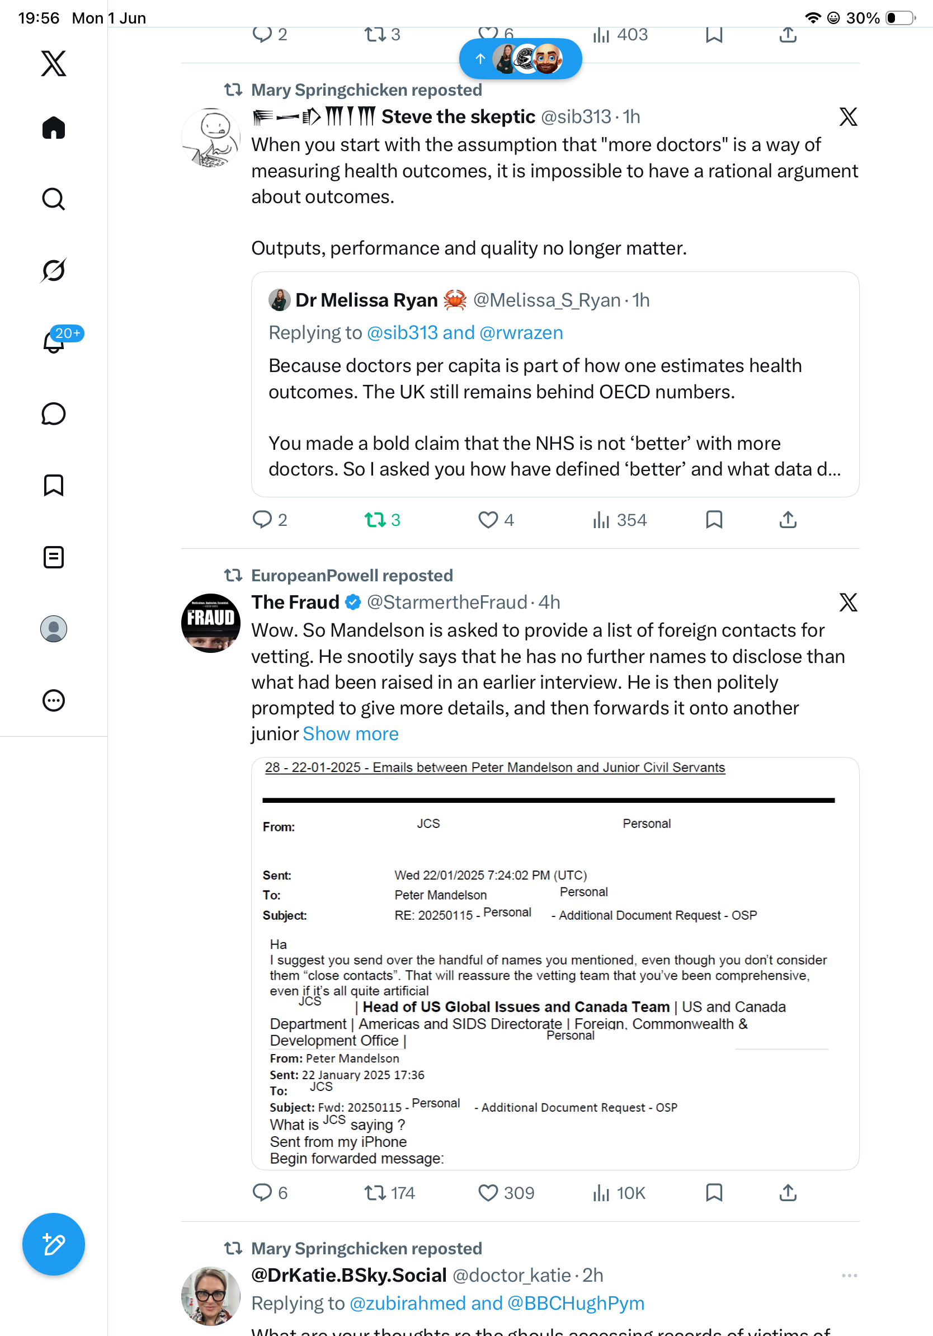Open options menu on DrKatie post

tap(849, 1276)
